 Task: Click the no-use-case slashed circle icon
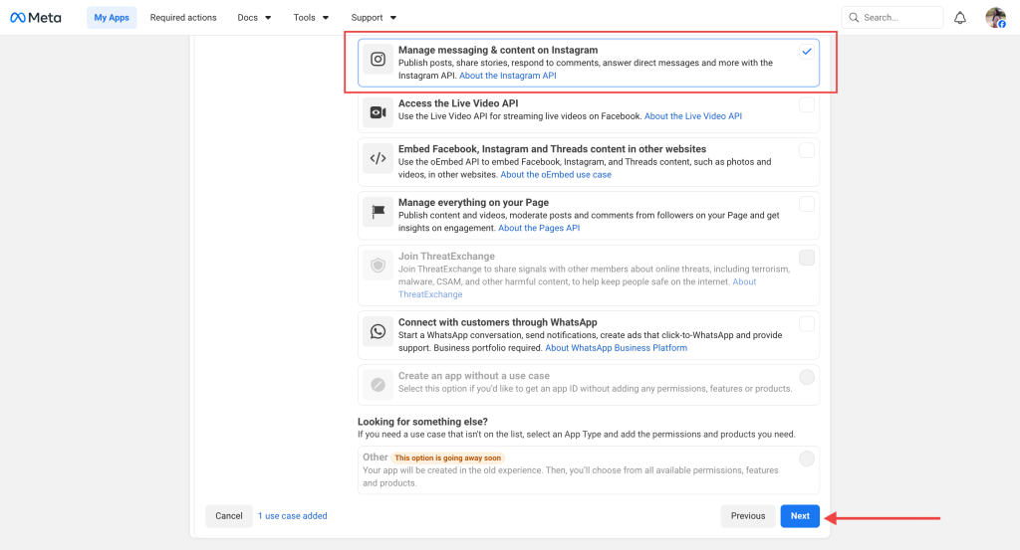(378, 385)
